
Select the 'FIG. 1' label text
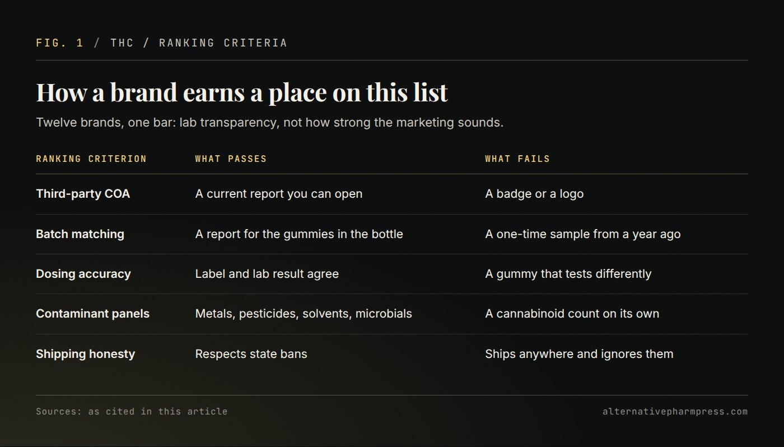(x=60, y=43)
